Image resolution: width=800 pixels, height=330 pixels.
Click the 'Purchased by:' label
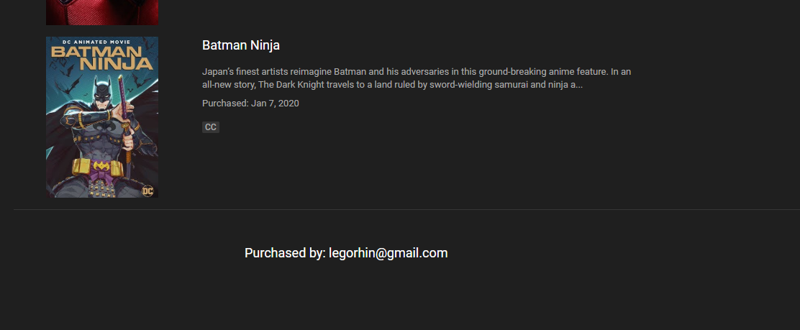click(x=285, y=253)
